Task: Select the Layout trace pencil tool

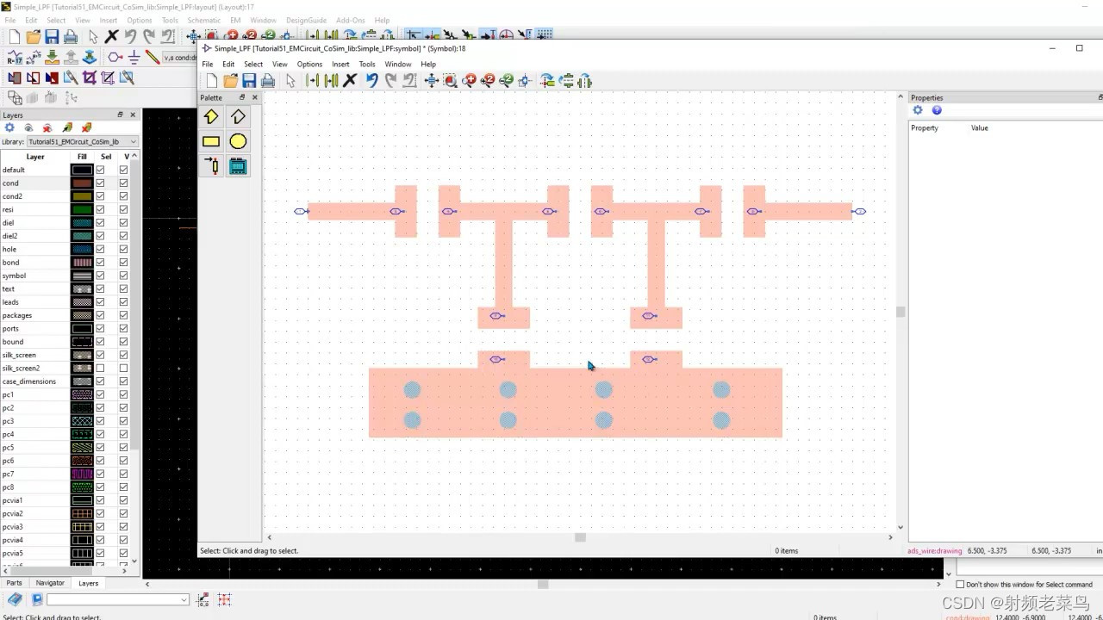Action: [153, 57]
